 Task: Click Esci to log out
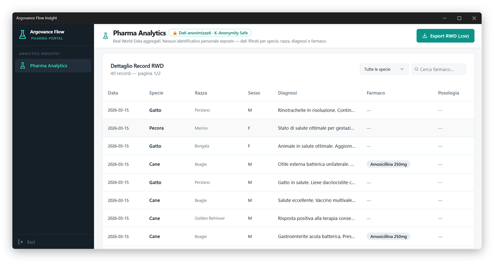pos(31,242)
